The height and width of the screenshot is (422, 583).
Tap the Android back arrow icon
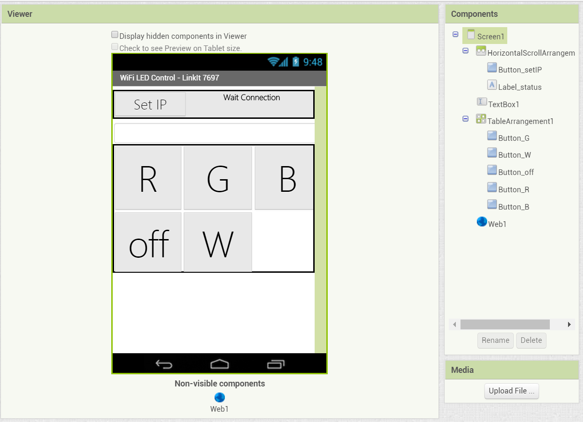coord(164,364)
